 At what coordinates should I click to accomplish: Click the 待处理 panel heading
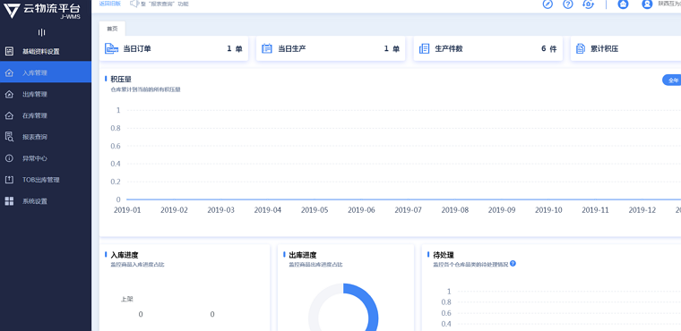[444, 255]
